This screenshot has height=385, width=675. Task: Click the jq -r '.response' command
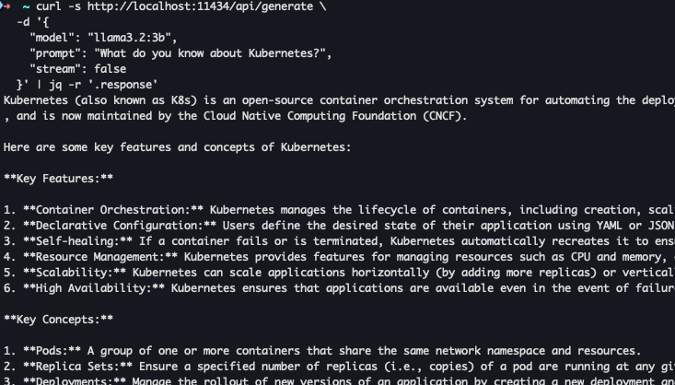[x=103, y=85]
